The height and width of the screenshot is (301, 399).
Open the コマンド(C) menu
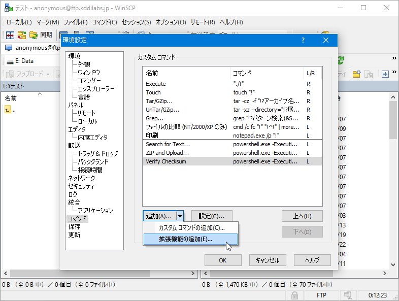[105, 22]
